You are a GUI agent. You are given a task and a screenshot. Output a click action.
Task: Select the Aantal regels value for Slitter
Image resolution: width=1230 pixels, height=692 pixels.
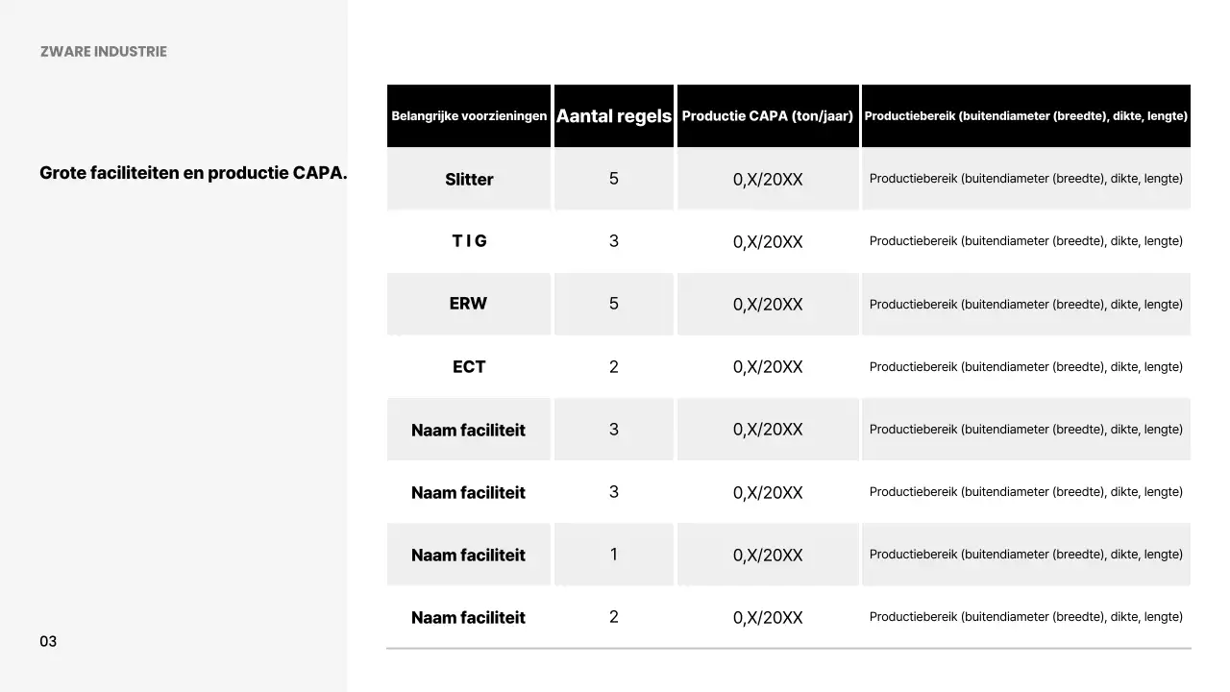(x=614, y=179)
